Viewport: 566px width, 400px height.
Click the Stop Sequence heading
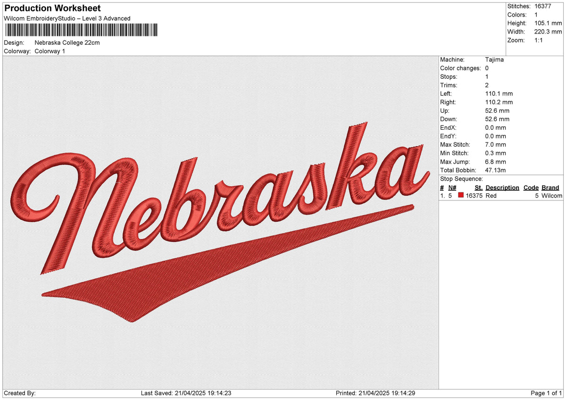pyautogui.click(x=461, y=179)
